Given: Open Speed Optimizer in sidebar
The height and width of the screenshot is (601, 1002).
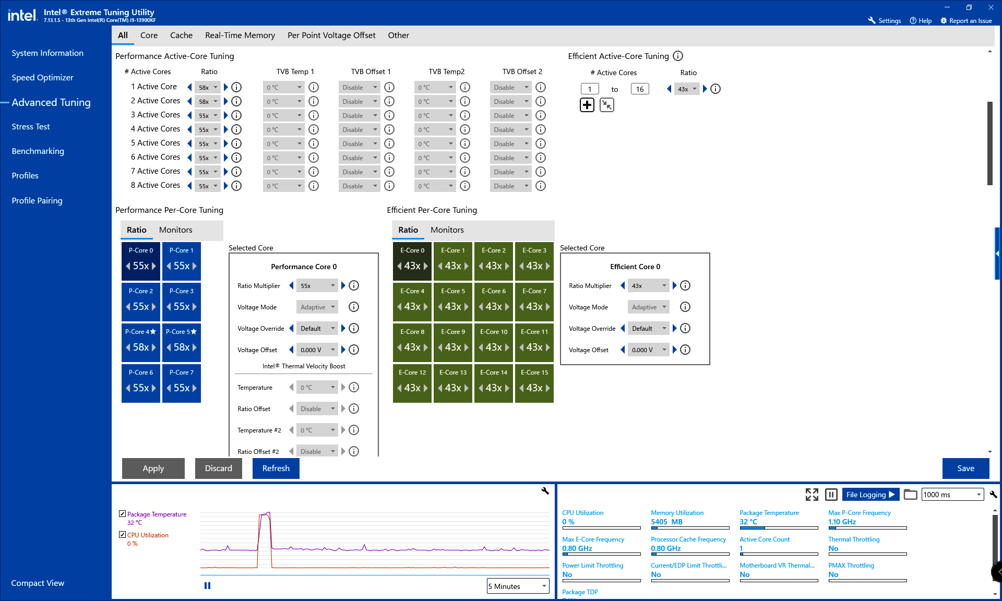Looking at the screenshot, I should click(x=42, y=77).
